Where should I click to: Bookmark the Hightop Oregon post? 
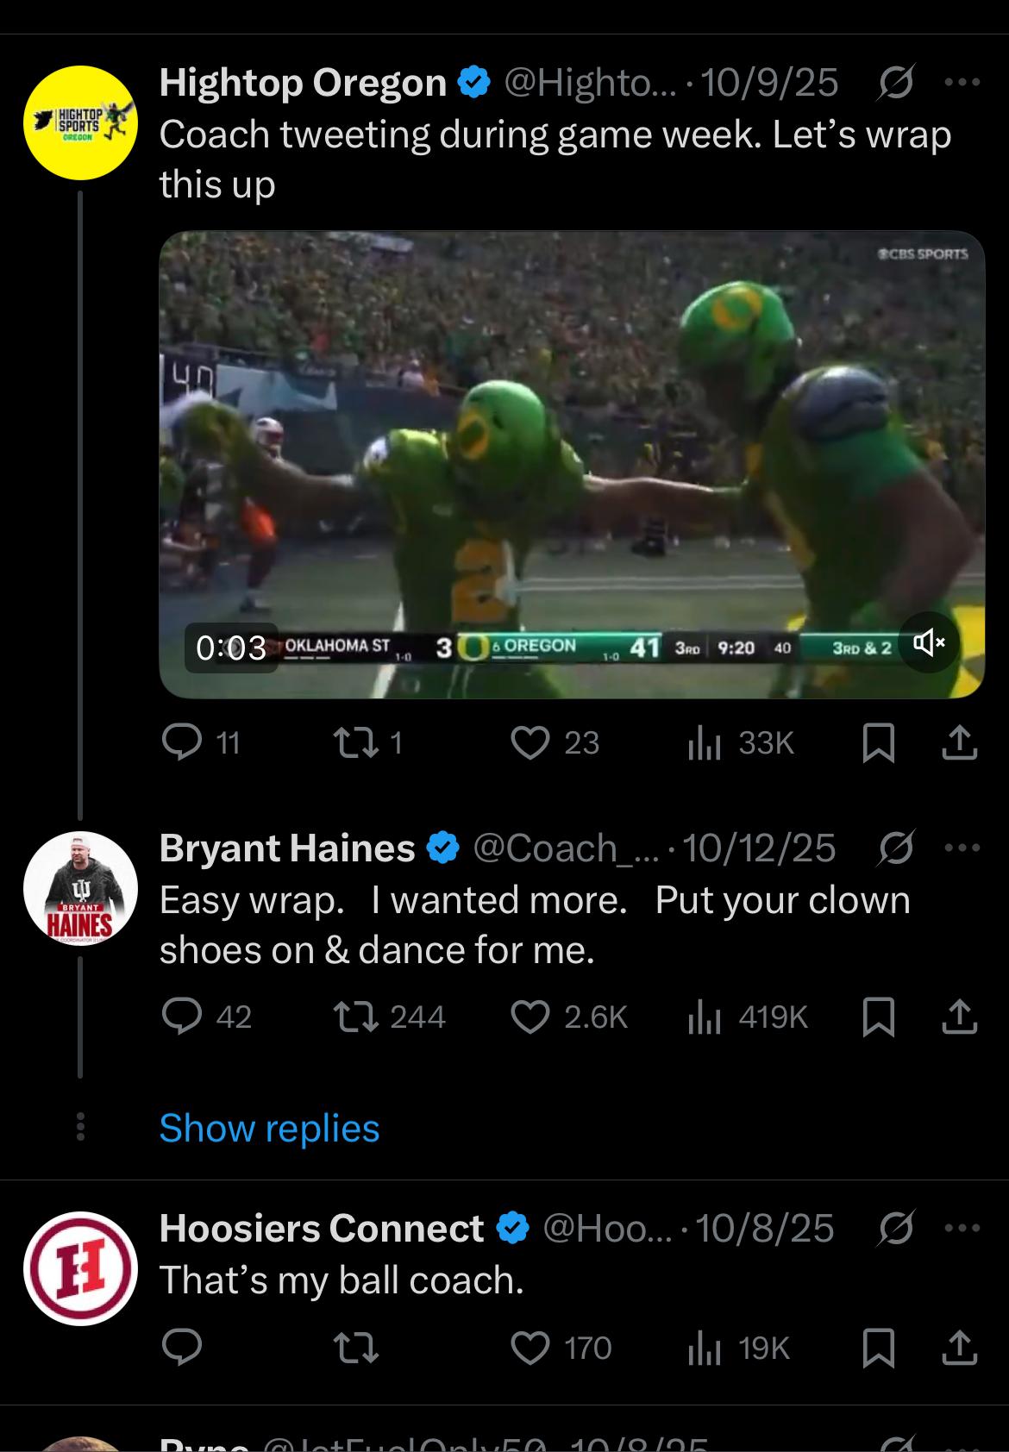point(878,742)
